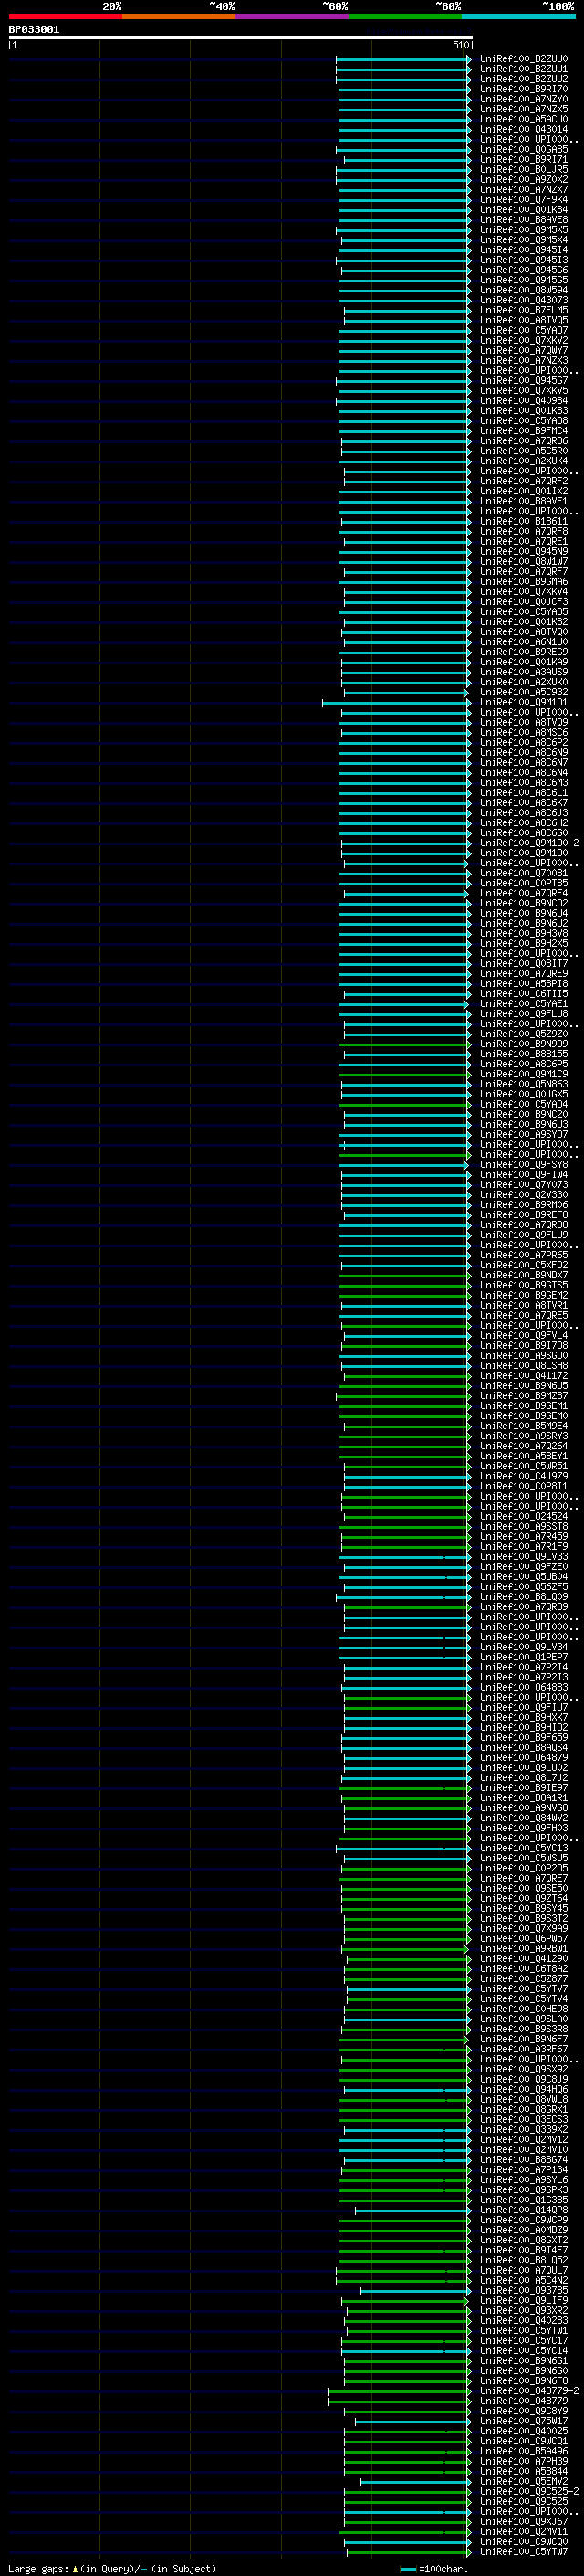Click the green ~80% identity legend segment

pos(405,16)
